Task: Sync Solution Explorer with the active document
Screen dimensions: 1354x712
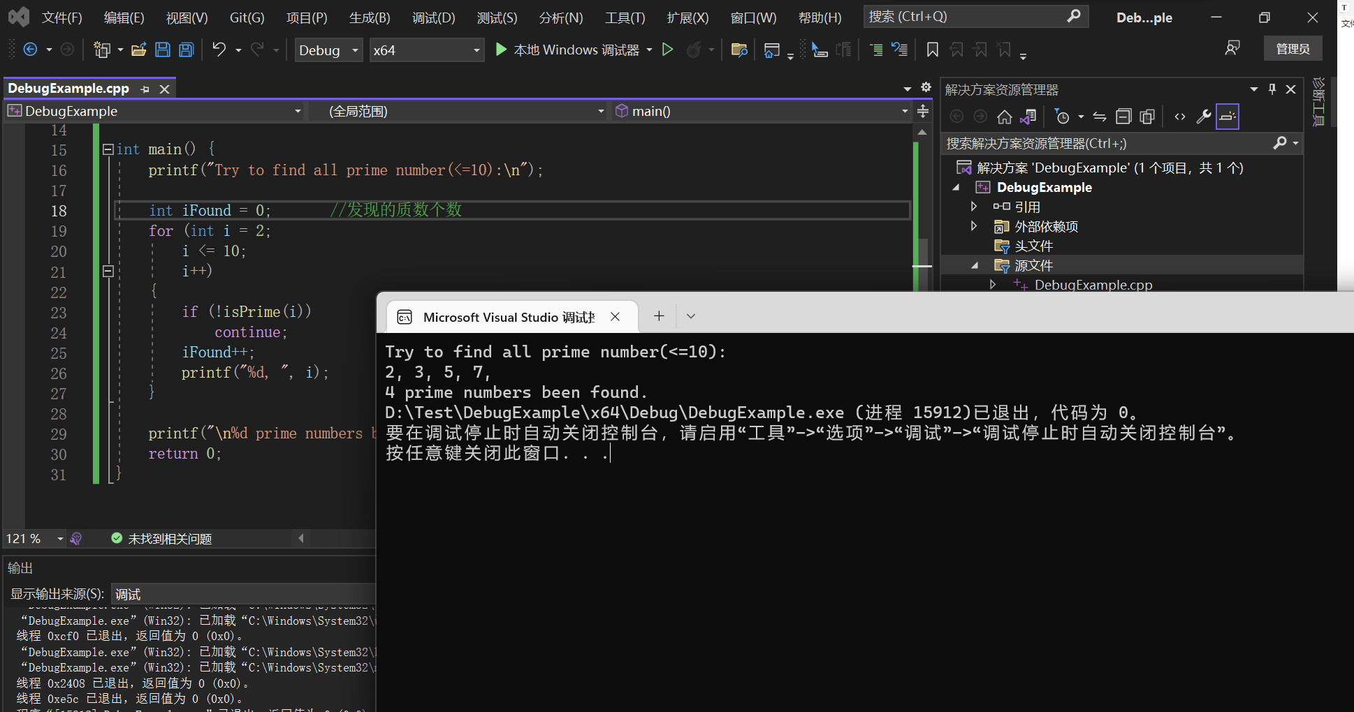Action: [1100, 117]
